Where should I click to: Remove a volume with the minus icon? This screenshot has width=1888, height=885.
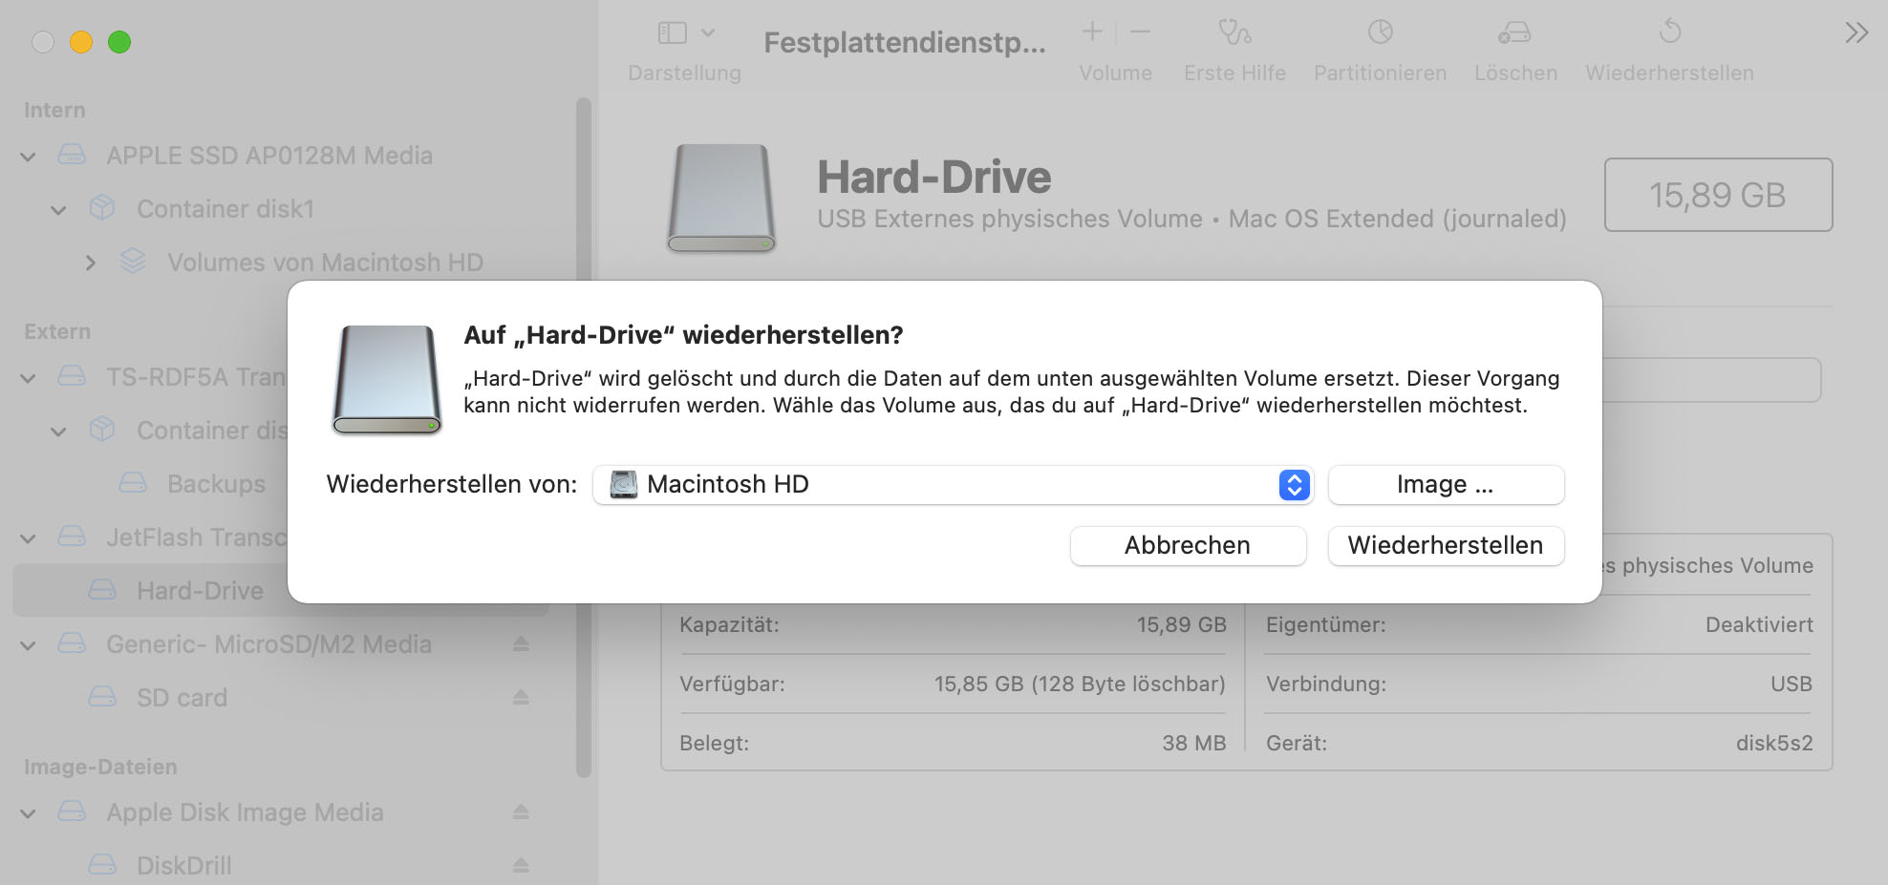pyautogui.click(x=1140, y=32)
